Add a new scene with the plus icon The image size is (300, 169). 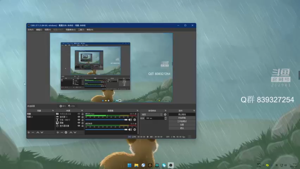[29, 133]
